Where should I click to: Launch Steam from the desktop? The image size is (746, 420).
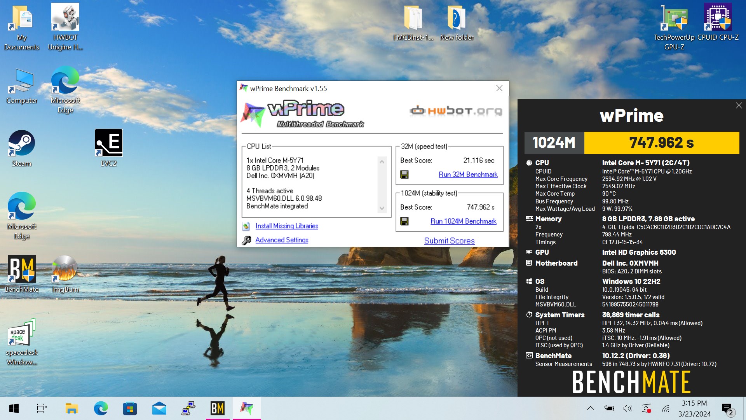[22, 149]
